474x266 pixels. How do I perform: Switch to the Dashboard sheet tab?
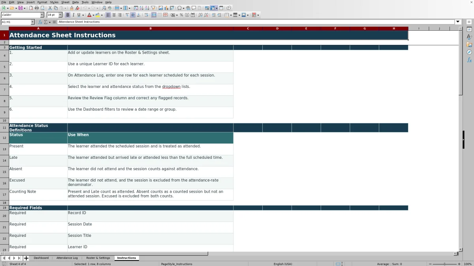[41, 258]
